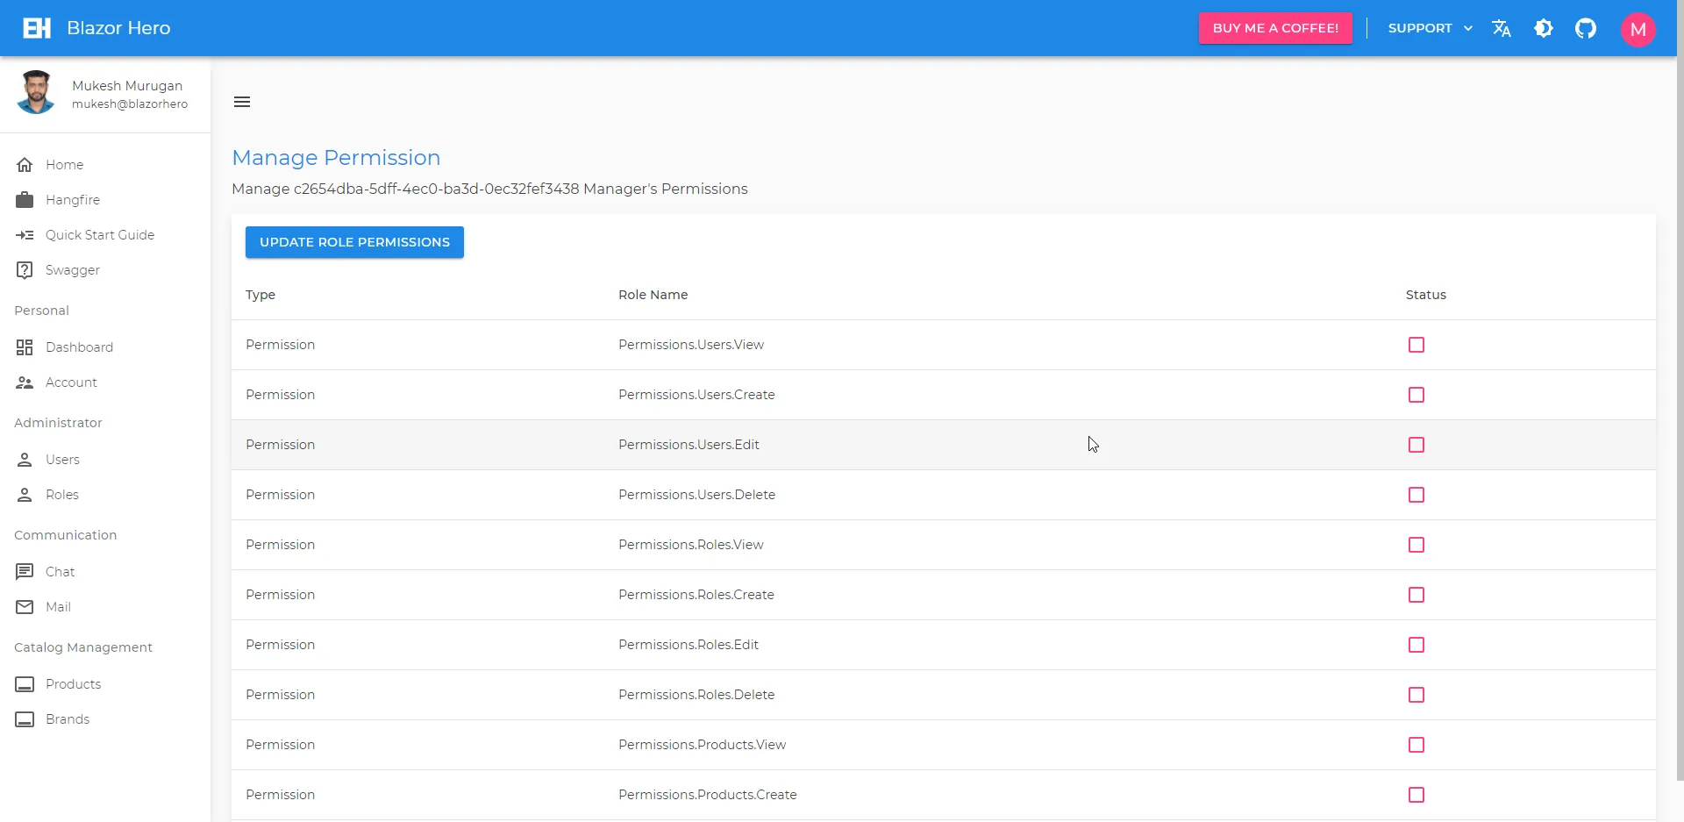Image resolution: width=1684 pixels, height=822 pixels.
Task: Click Mukesh Murugan's profile picture
Action: (x=36, y=91)
